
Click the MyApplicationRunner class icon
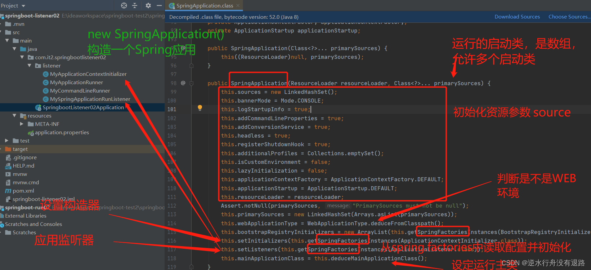coord(46,83)
